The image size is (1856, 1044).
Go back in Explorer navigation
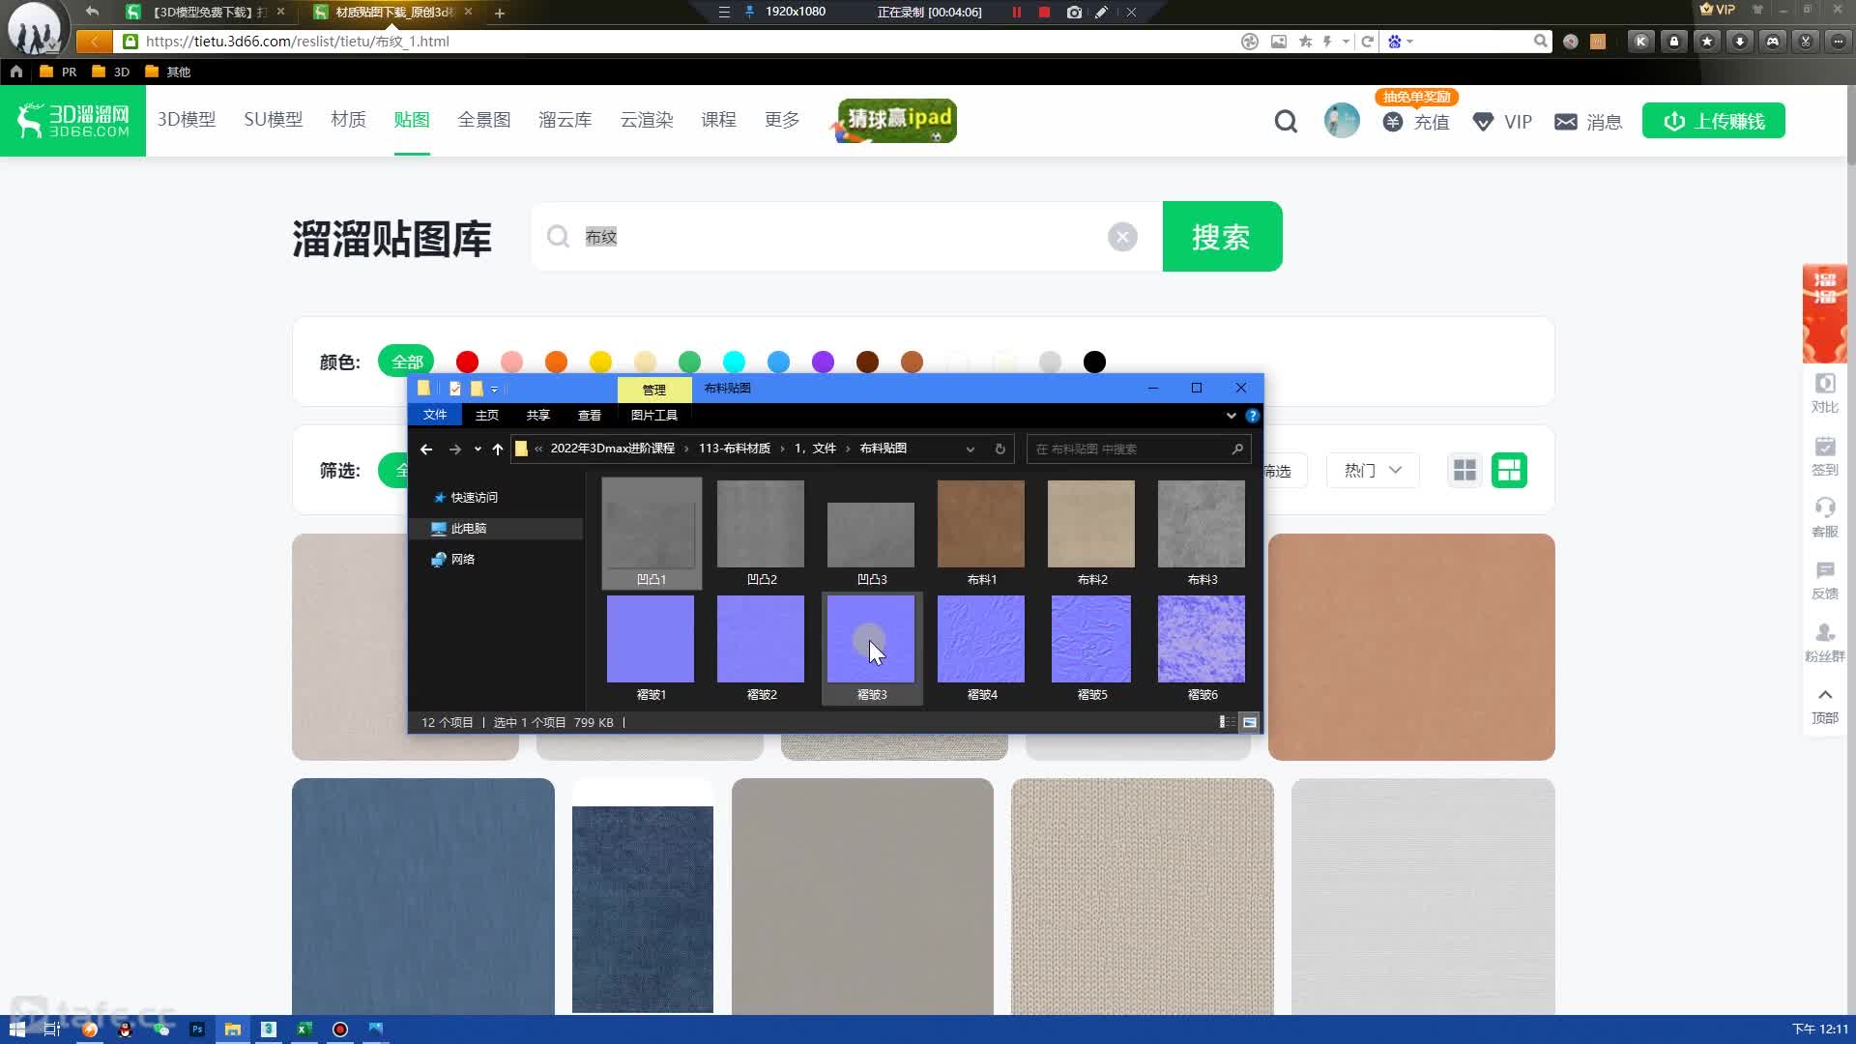[426, 449]
